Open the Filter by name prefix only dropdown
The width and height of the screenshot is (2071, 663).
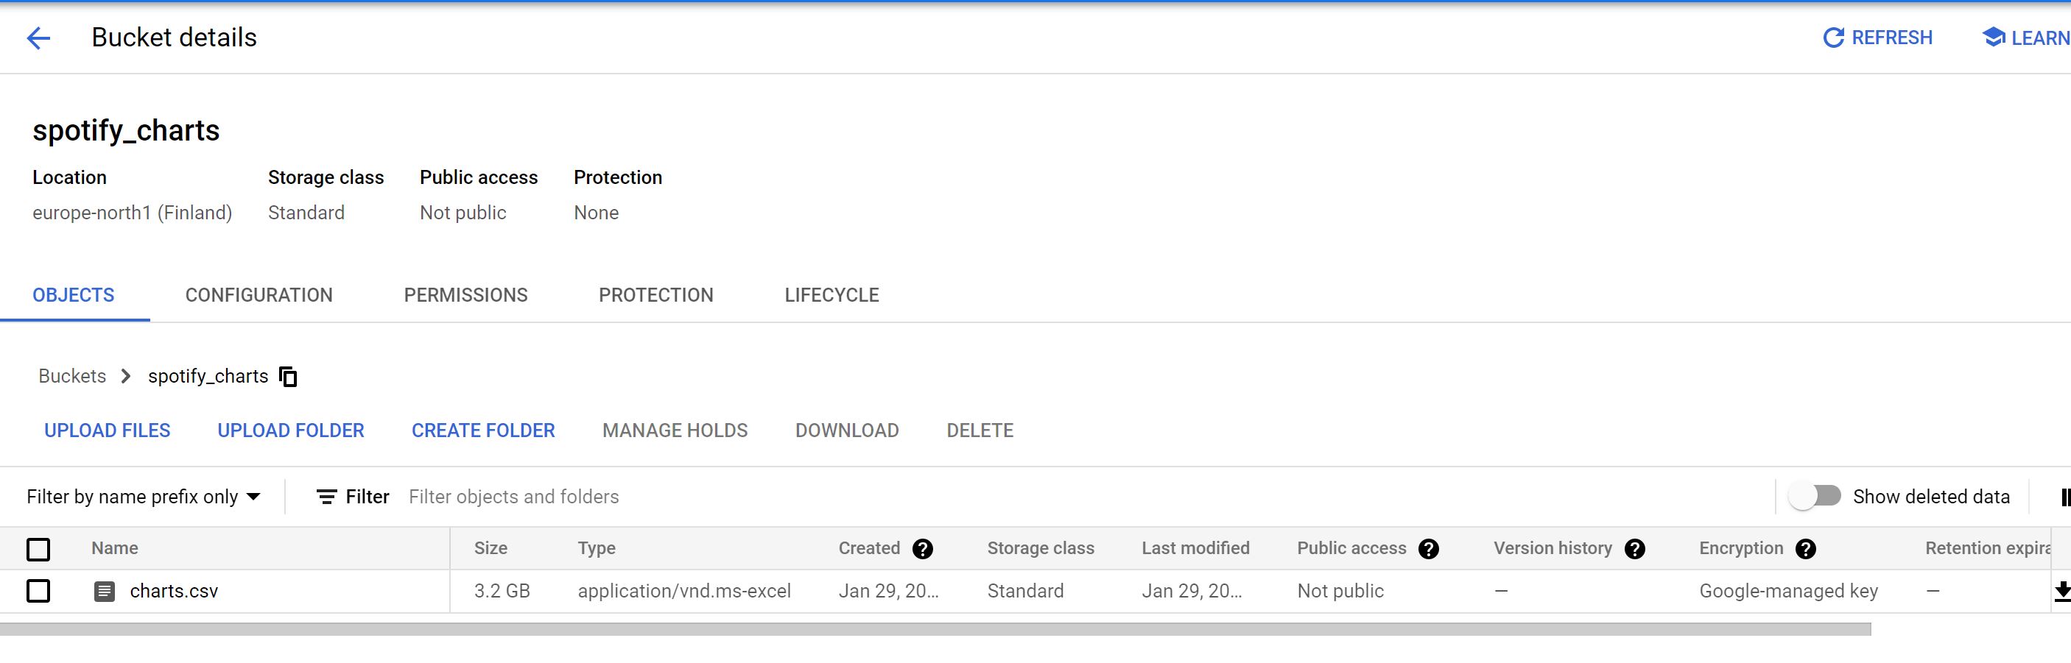[143, 497]
